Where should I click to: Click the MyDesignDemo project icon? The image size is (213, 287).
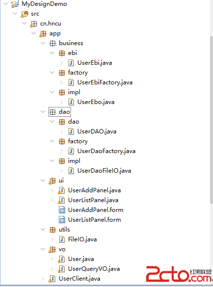pyautogui.click(x=15, y=4)
